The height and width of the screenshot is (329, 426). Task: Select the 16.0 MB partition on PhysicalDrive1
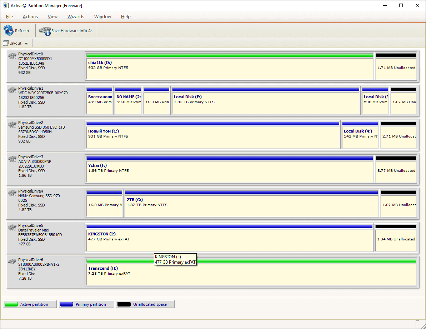pyautogui.click(x=156, y=100)
